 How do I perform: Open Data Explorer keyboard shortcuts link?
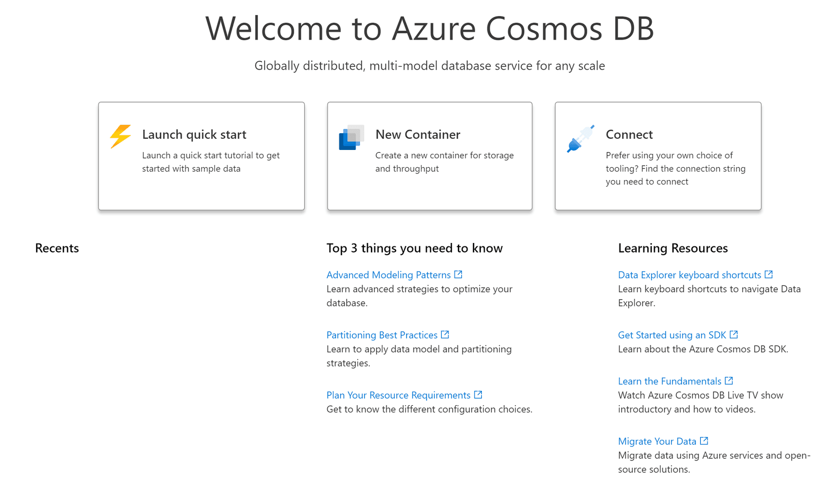[x=689, y=275]
